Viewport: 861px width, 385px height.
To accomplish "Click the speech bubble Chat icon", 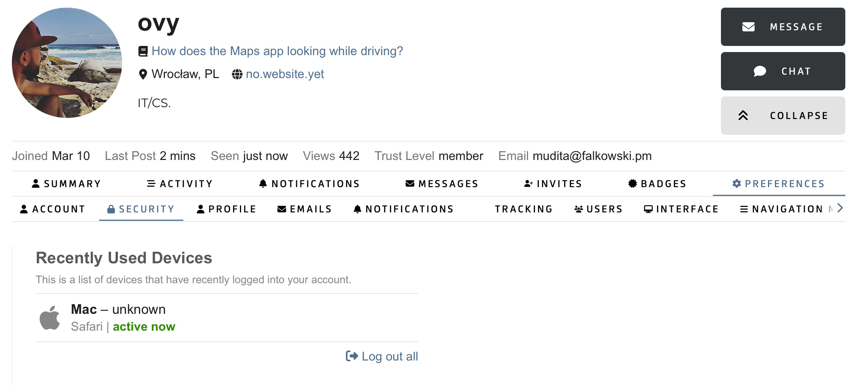I will point(759,71).
